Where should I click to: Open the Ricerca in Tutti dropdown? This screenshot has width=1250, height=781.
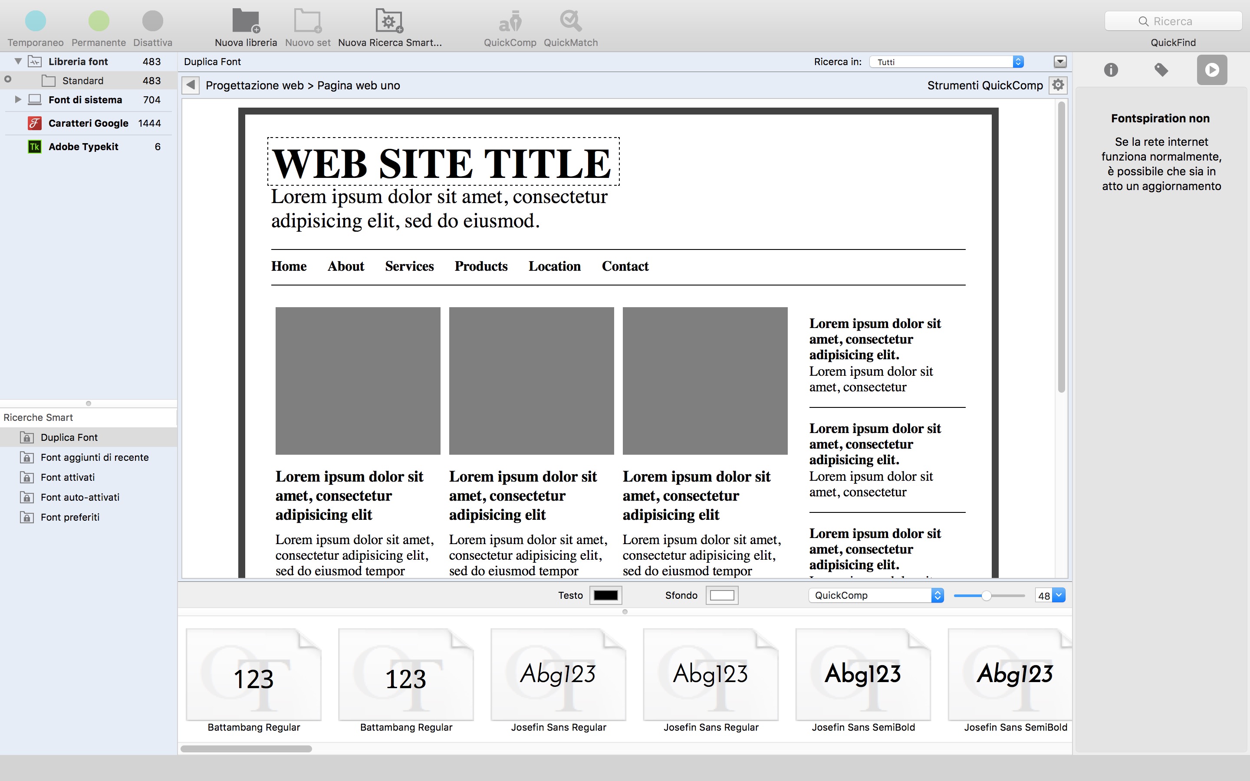tap(946, 62)
